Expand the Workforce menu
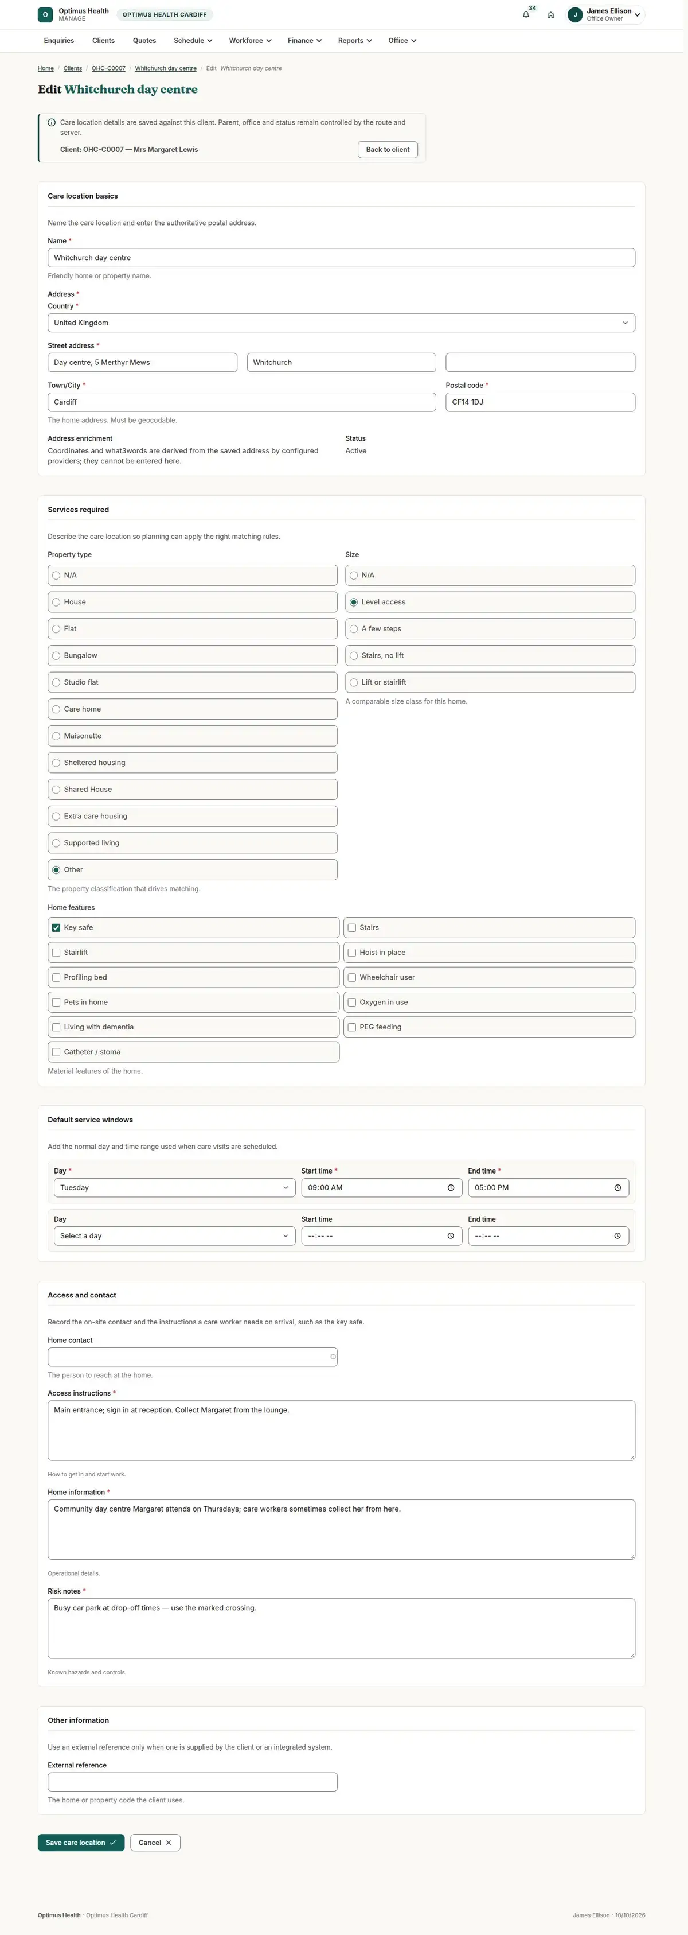 pos(250,41)
